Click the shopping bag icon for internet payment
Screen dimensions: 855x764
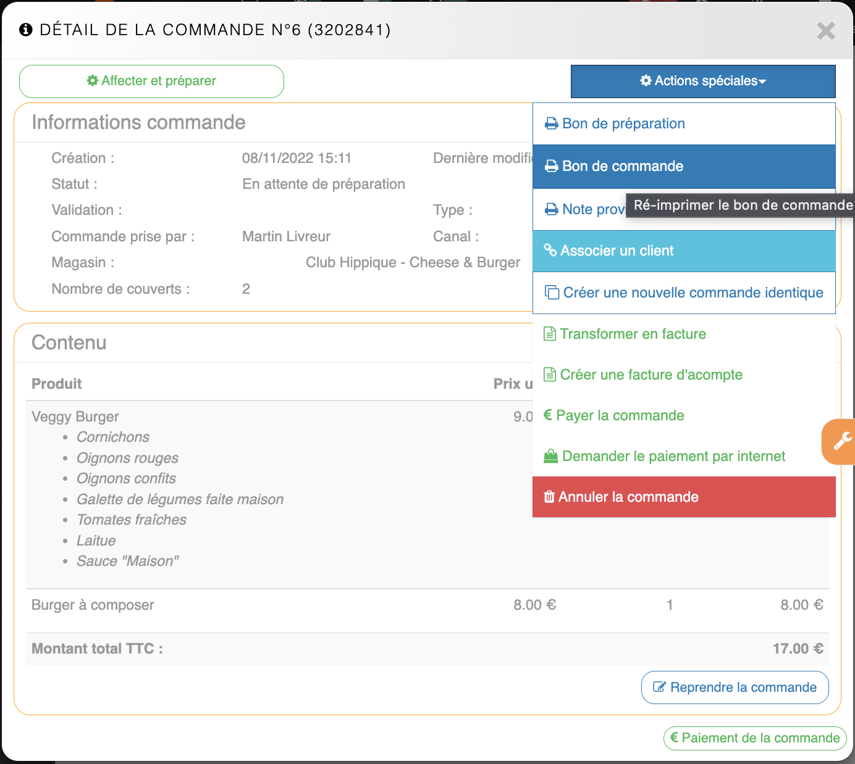(550, 456)
